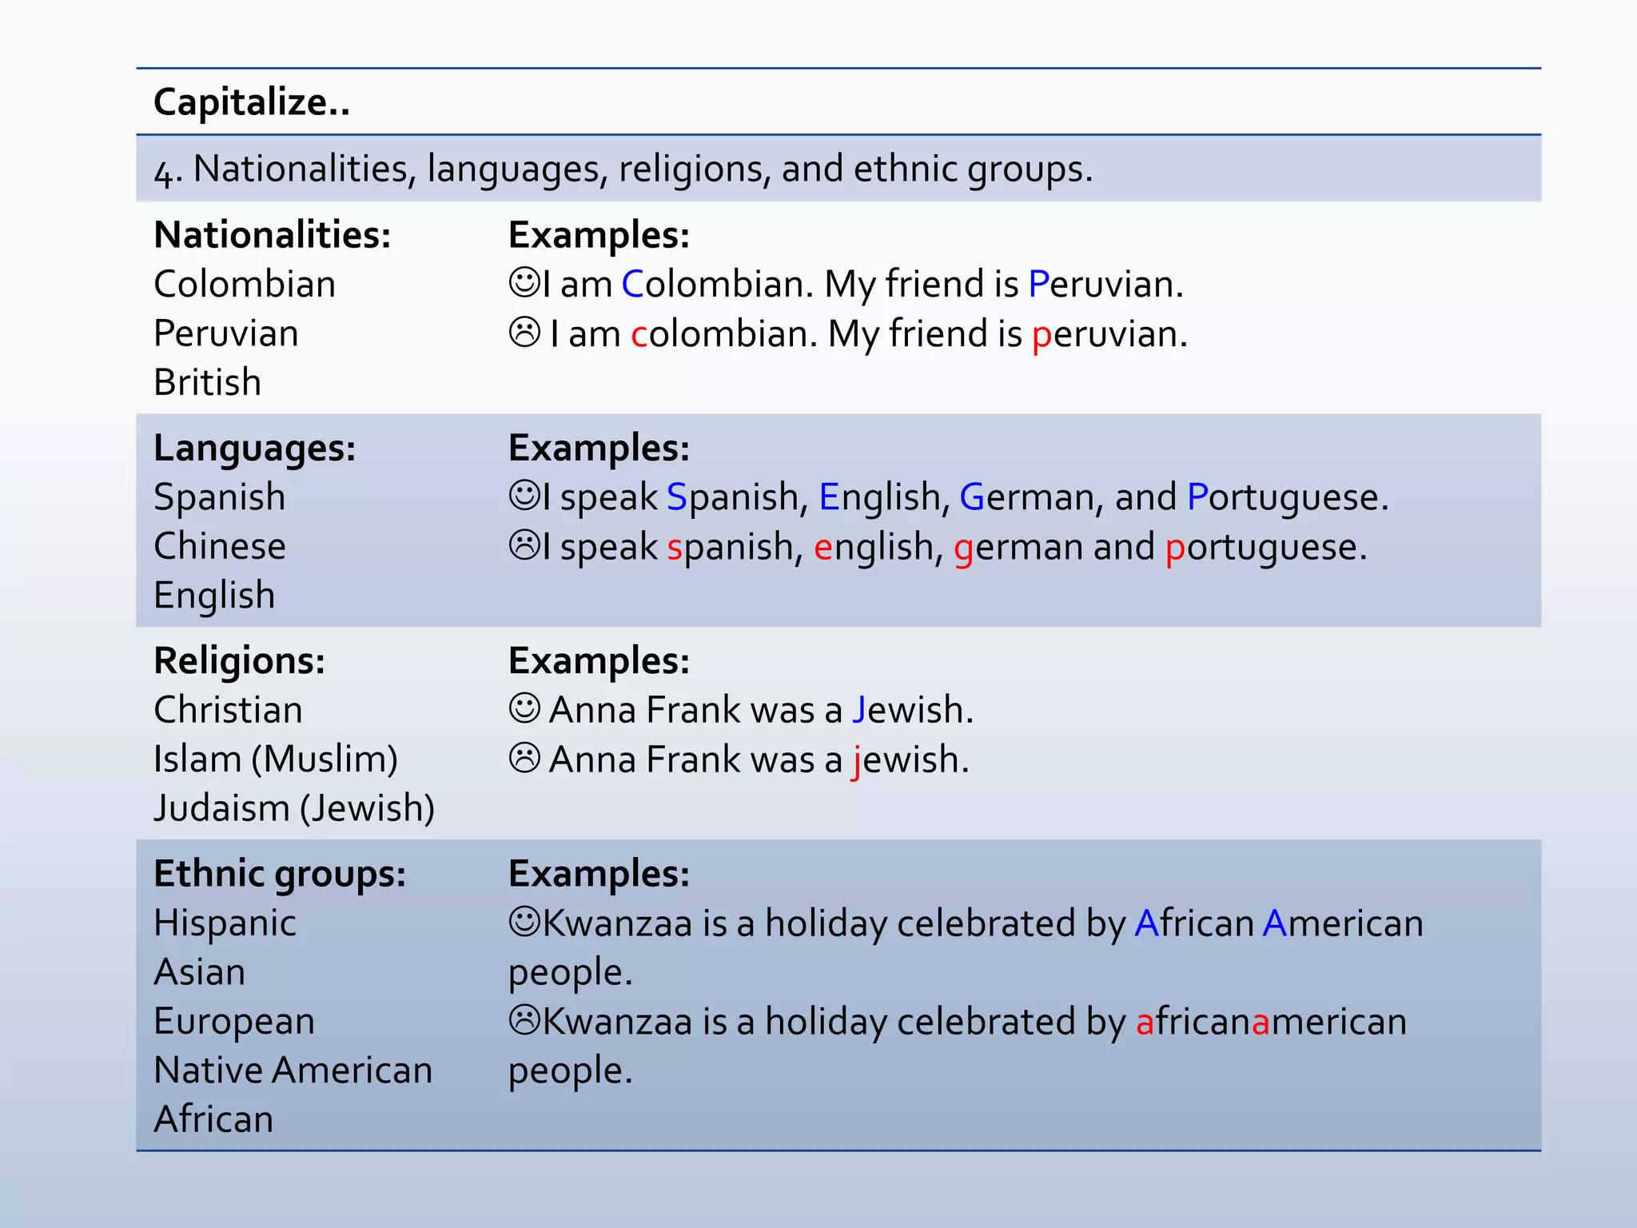Click 'African American' with blue capital letters
Viewport: 1637px width, 1228px height.
[1280, 923]
